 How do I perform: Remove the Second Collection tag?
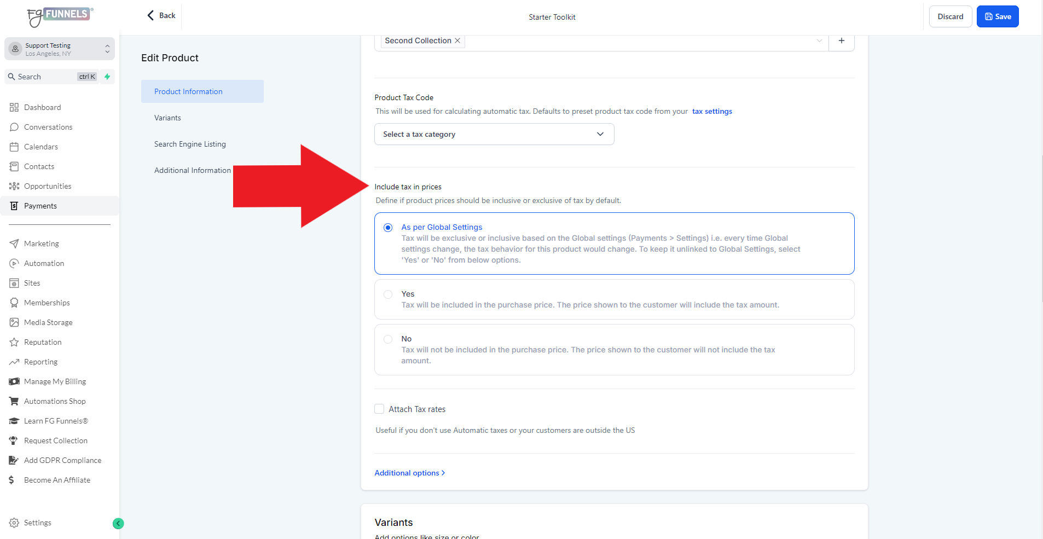click(x=457, y=40)
